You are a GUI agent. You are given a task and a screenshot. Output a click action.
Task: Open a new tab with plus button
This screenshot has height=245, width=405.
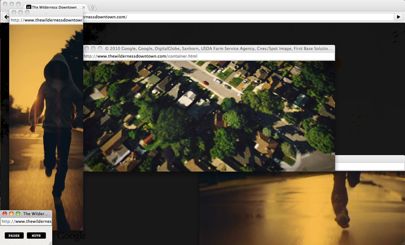[x=93, y=7]
